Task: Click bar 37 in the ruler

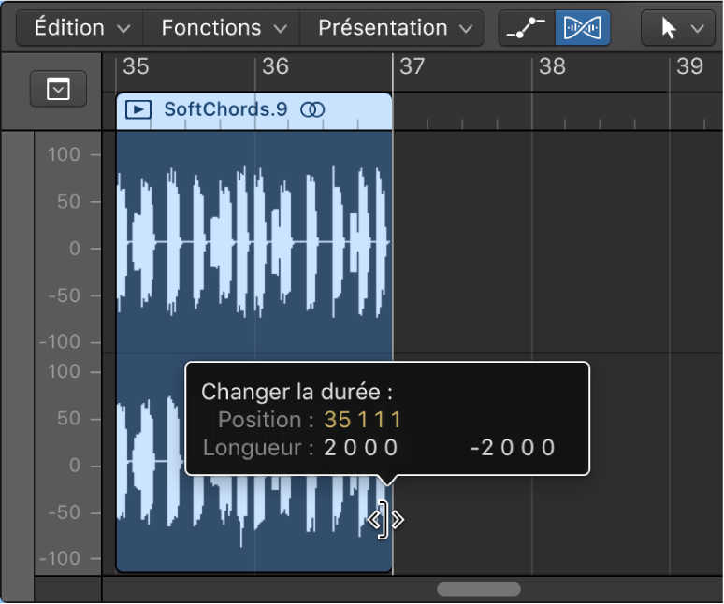Action: coord(412,66)
